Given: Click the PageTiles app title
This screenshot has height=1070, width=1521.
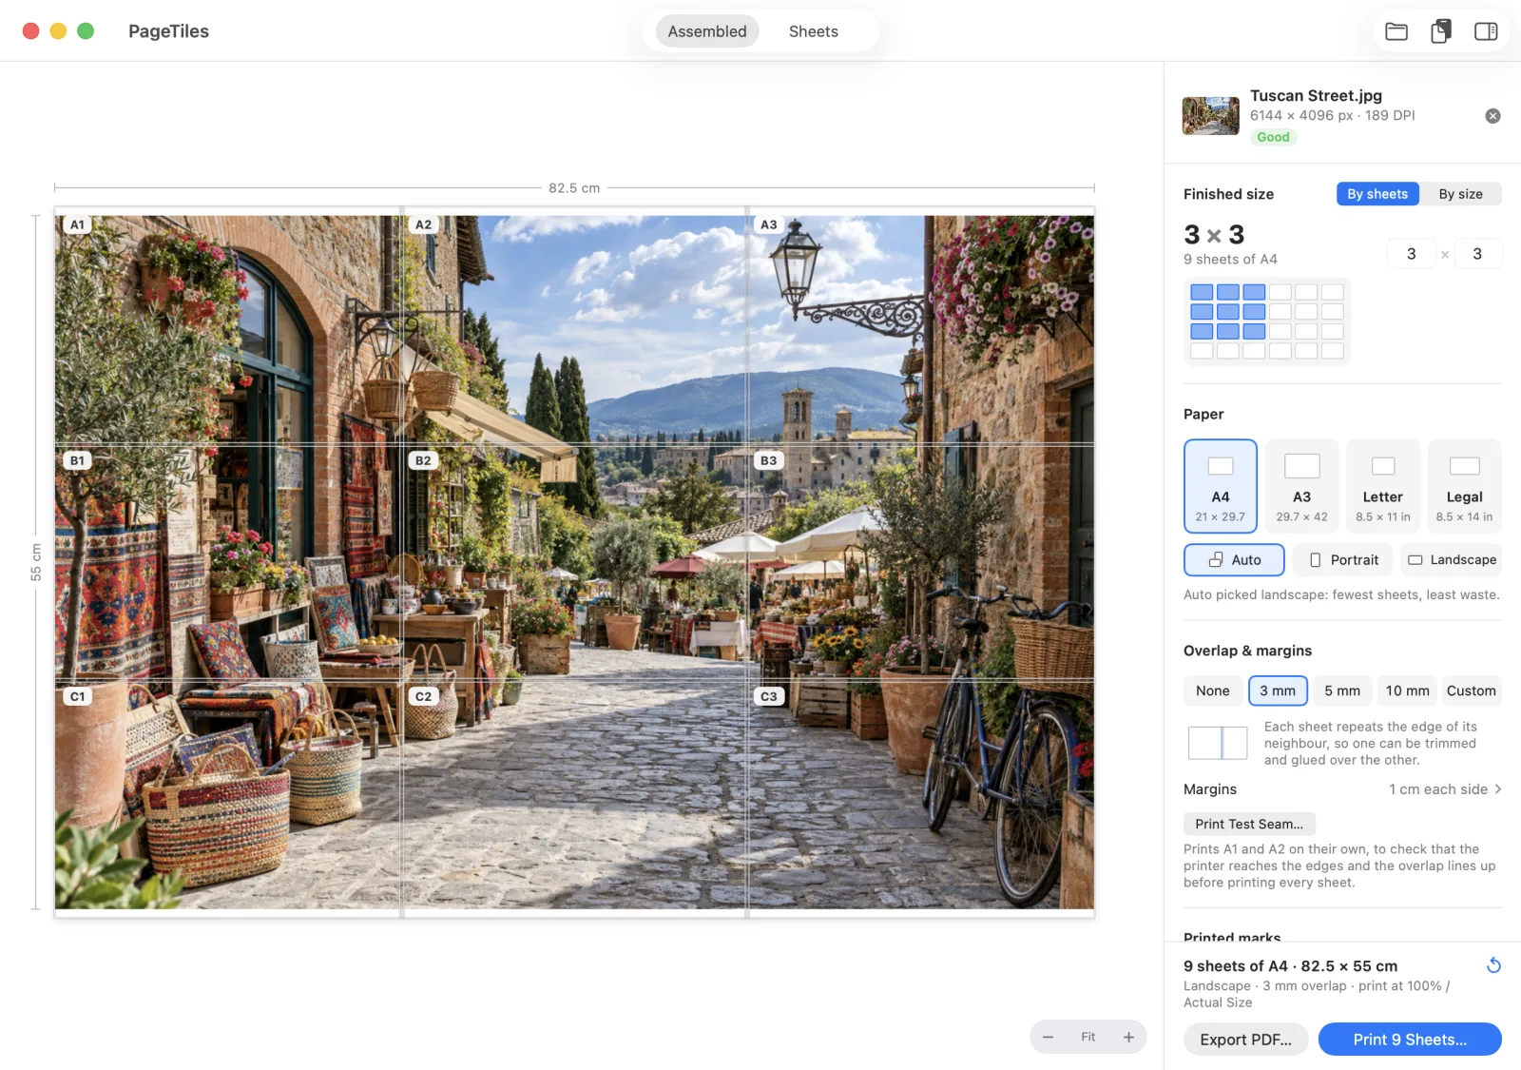Looking at the screenshot, I should 169,31.
